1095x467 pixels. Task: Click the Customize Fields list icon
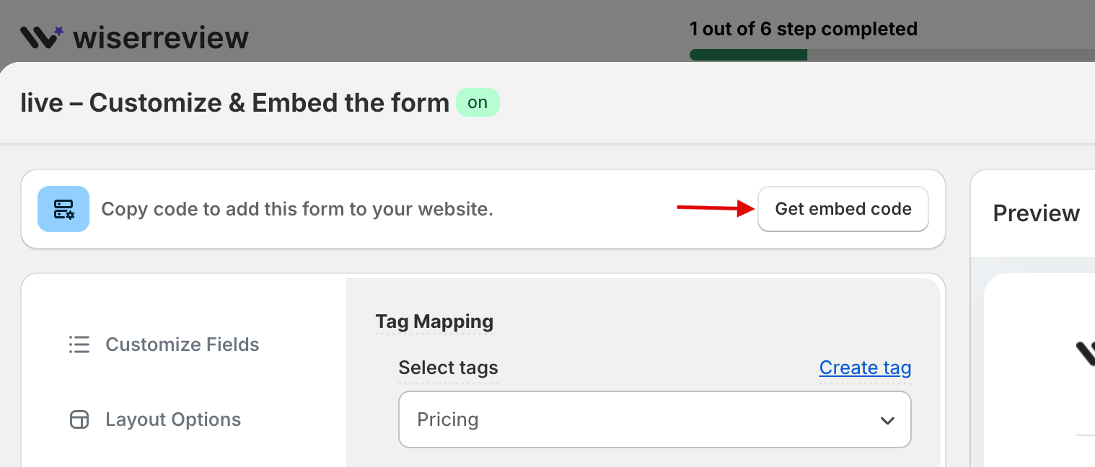click(79, 344)
